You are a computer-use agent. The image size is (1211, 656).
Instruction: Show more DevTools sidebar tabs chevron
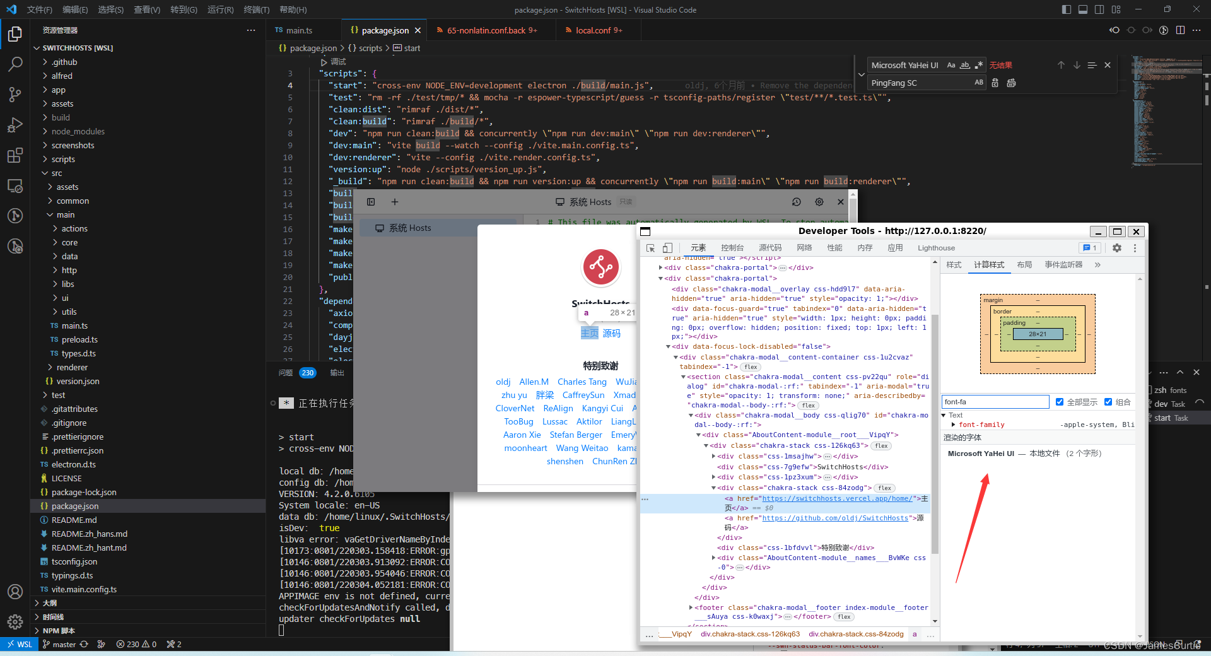point(1097,265)
